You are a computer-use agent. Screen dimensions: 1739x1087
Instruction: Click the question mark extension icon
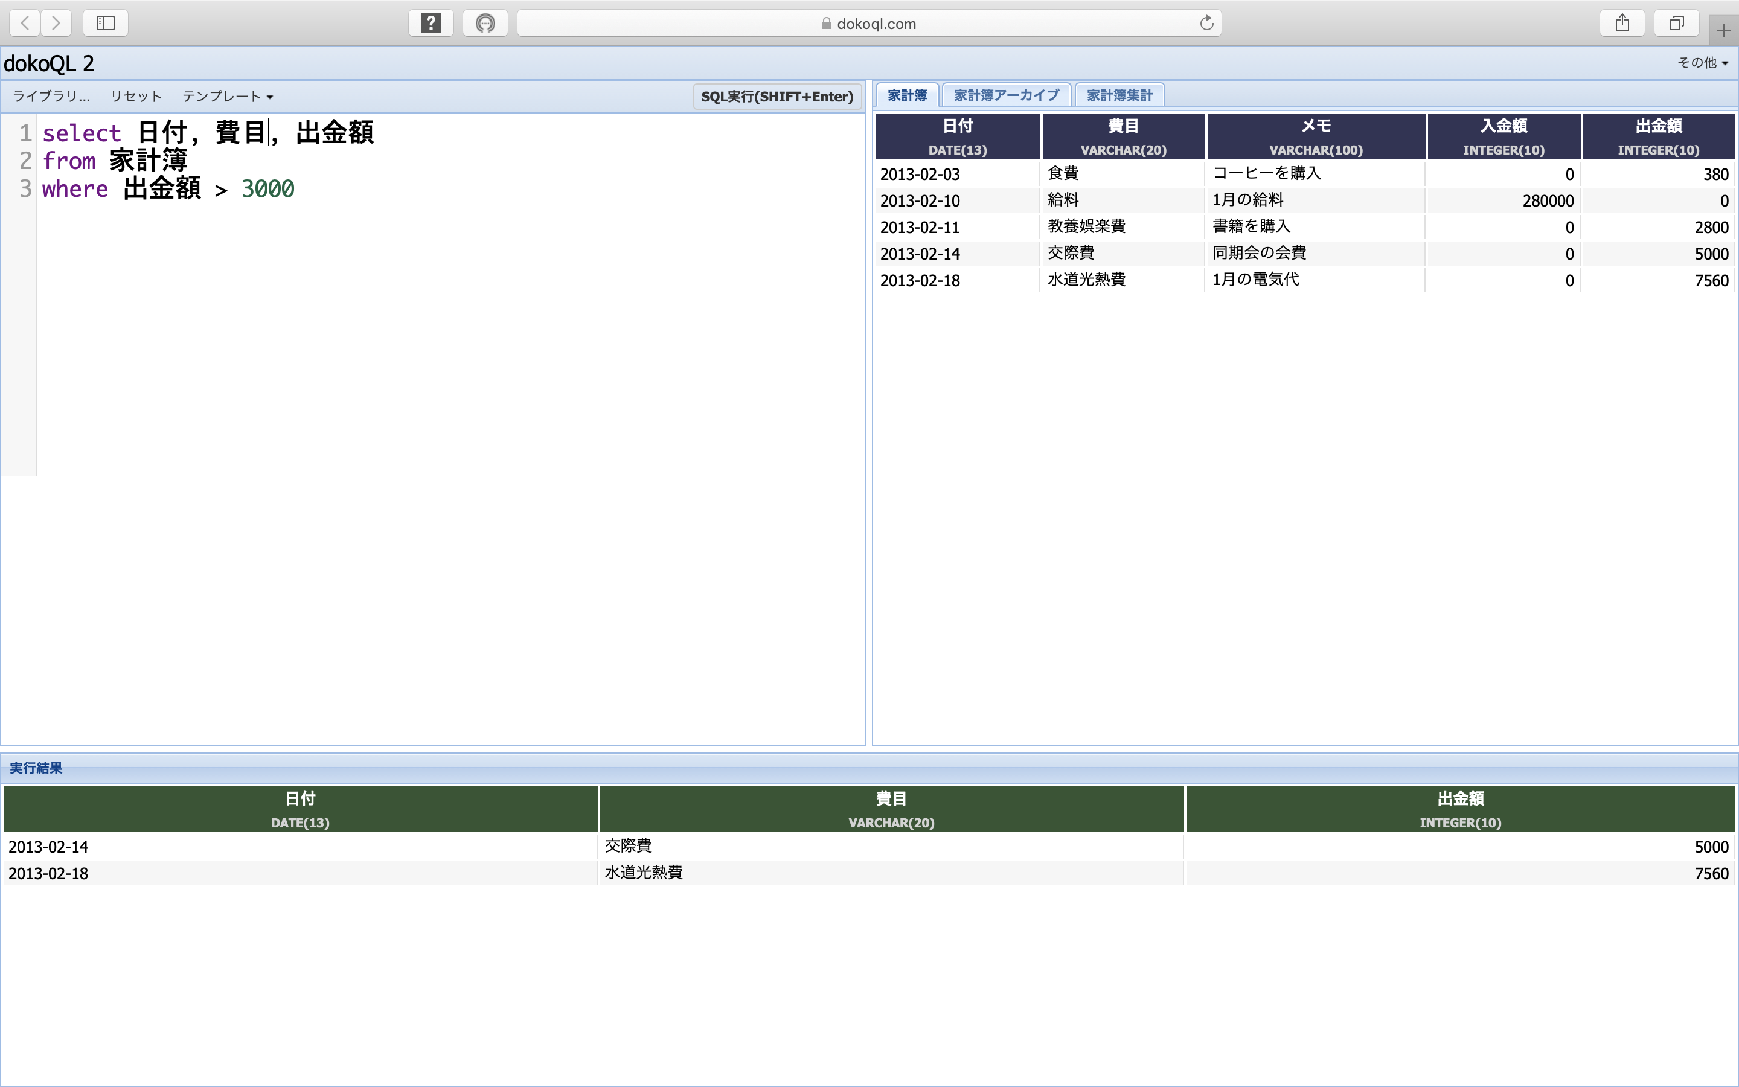click(x=431, y=23)
